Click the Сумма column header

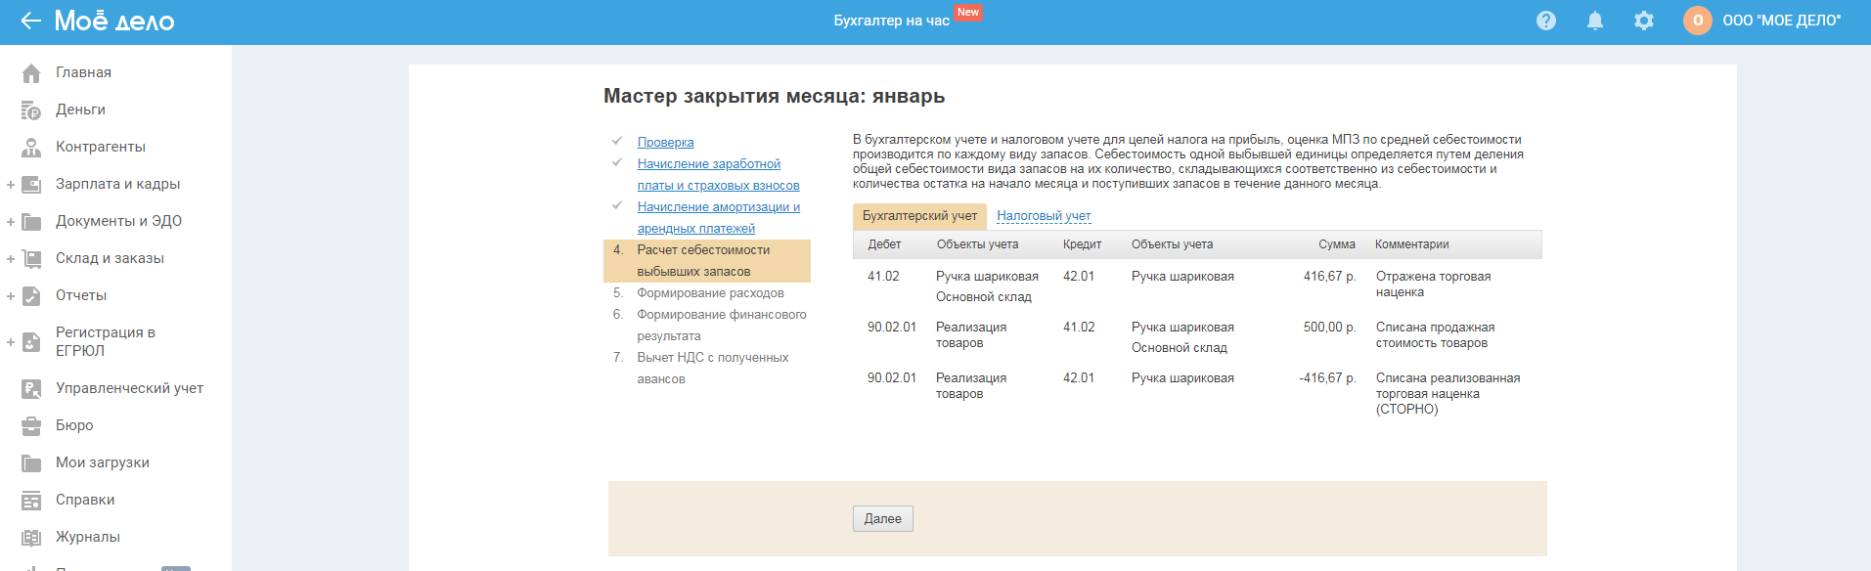coord(1336,244)
